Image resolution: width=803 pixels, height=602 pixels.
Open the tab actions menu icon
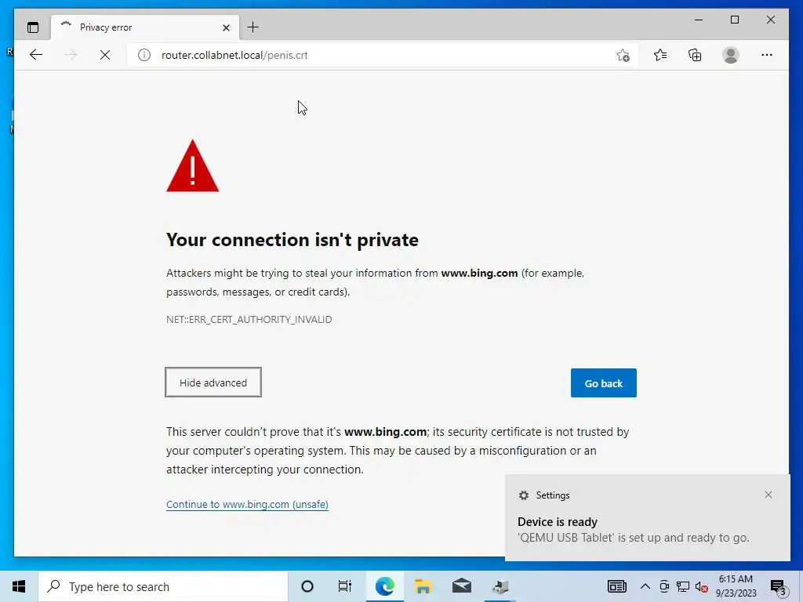(x=33, y=27)
